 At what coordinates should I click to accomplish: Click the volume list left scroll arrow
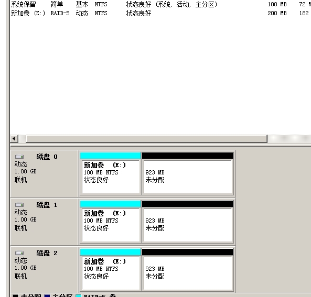pyautogui.click(x=14, y=138)
